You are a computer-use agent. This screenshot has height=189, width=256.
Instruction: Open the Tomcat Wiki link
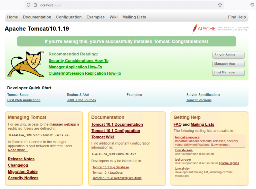click(102, 137)
